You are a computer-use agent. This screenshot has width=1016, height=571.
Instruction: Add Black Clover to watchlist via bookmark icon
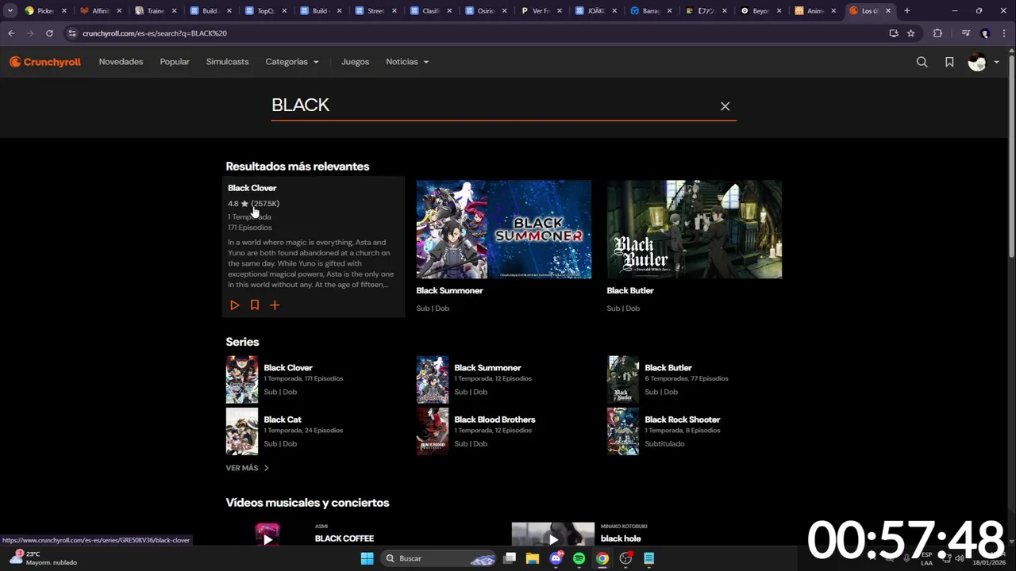tap(255, 305)
